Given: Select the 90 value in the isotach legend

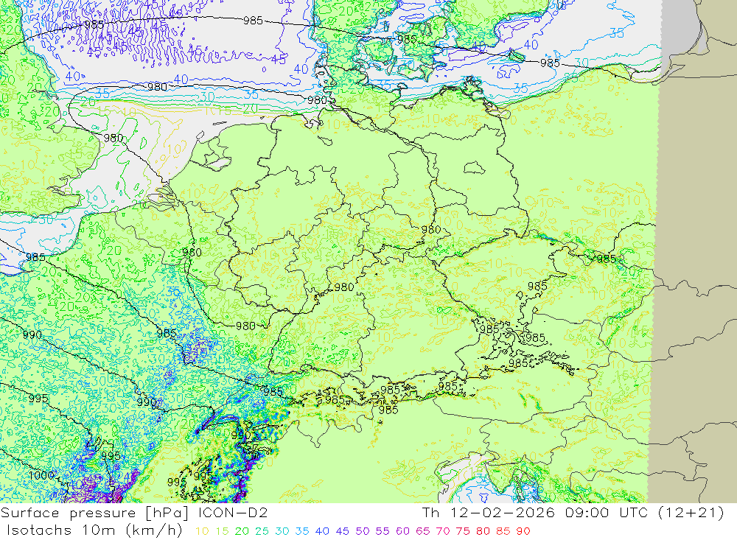Looking at the screenshot, I should pos(523,532).
